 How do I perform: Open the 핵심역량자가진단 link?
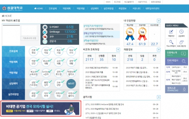tap(94, 33)
